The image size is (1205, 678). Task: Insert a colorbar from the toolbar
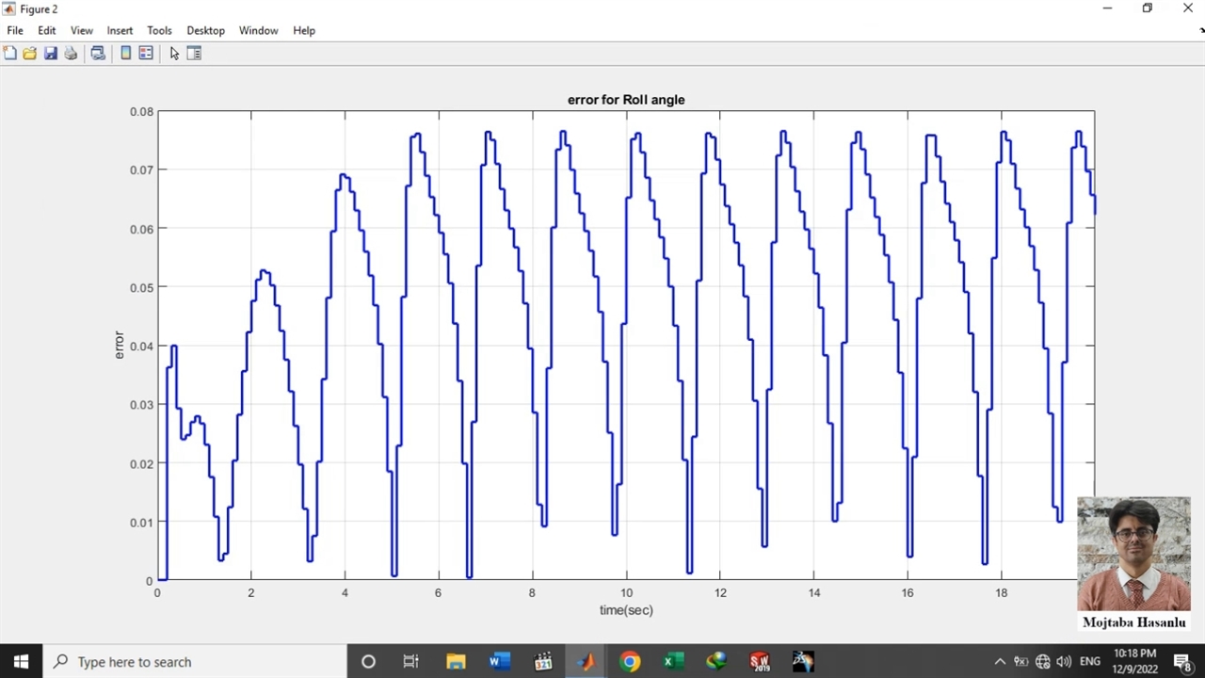(x=125, y=54)
